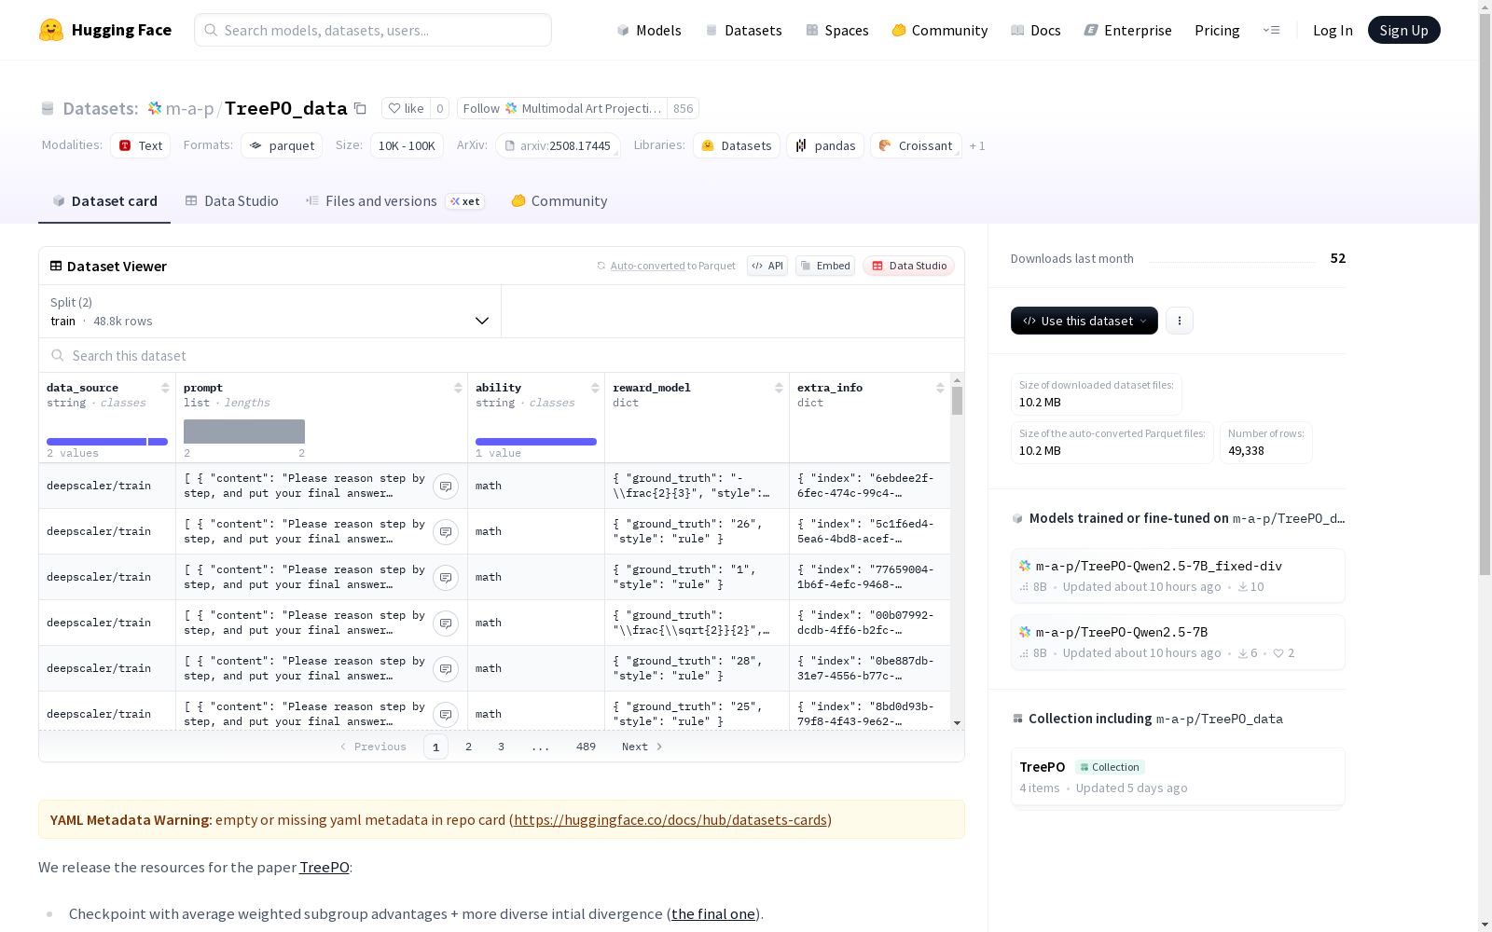Viewport: 1492px width, 932px height.
Task: Open the TreePO collection
Action: point(1178,776)
